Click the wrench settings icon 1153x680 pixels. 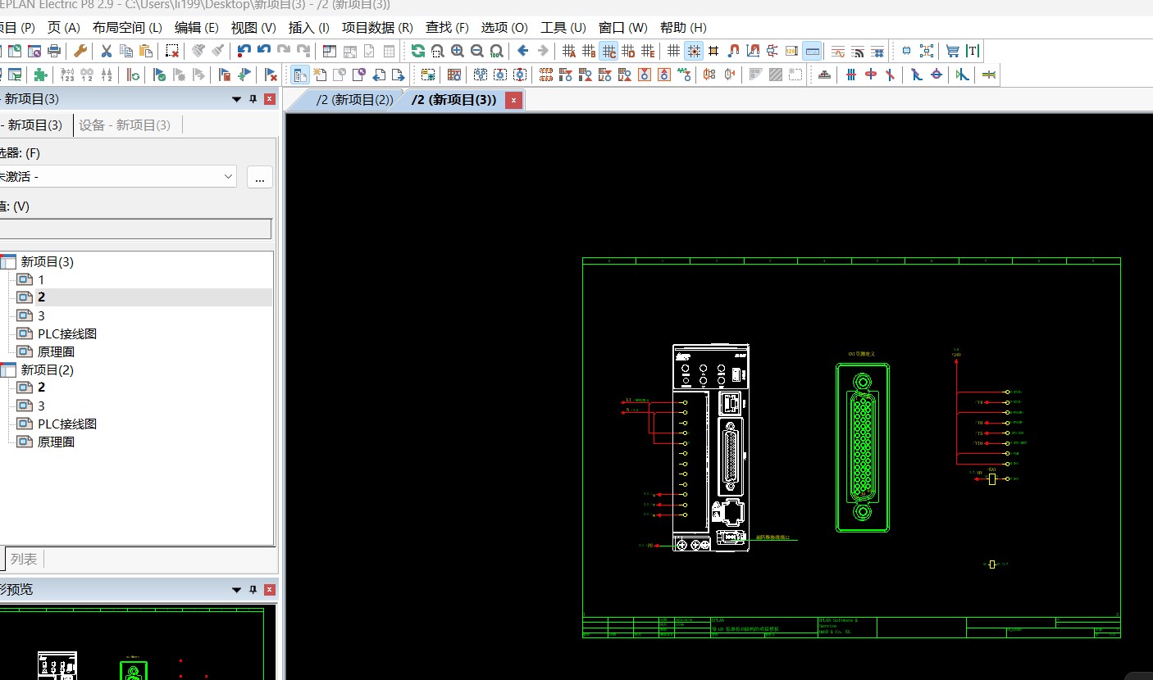80,51
